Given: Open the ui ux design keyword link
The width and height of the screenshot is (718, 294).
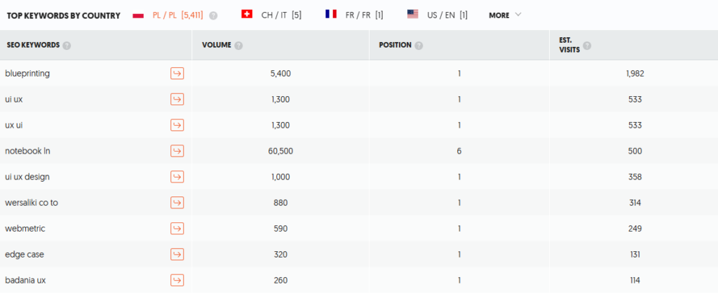Looking at the screenshot, I should (27, 177).
